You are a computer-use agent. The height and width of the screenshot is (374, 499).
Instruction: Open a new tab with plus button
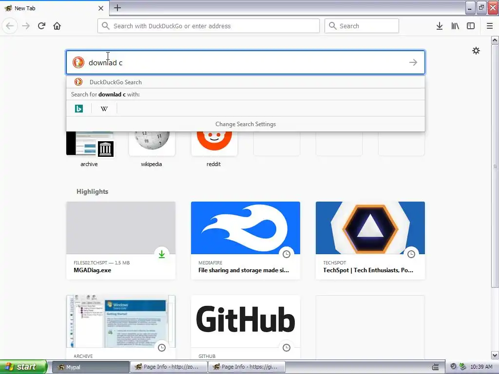pyautogui.click(x=117, y=8)
